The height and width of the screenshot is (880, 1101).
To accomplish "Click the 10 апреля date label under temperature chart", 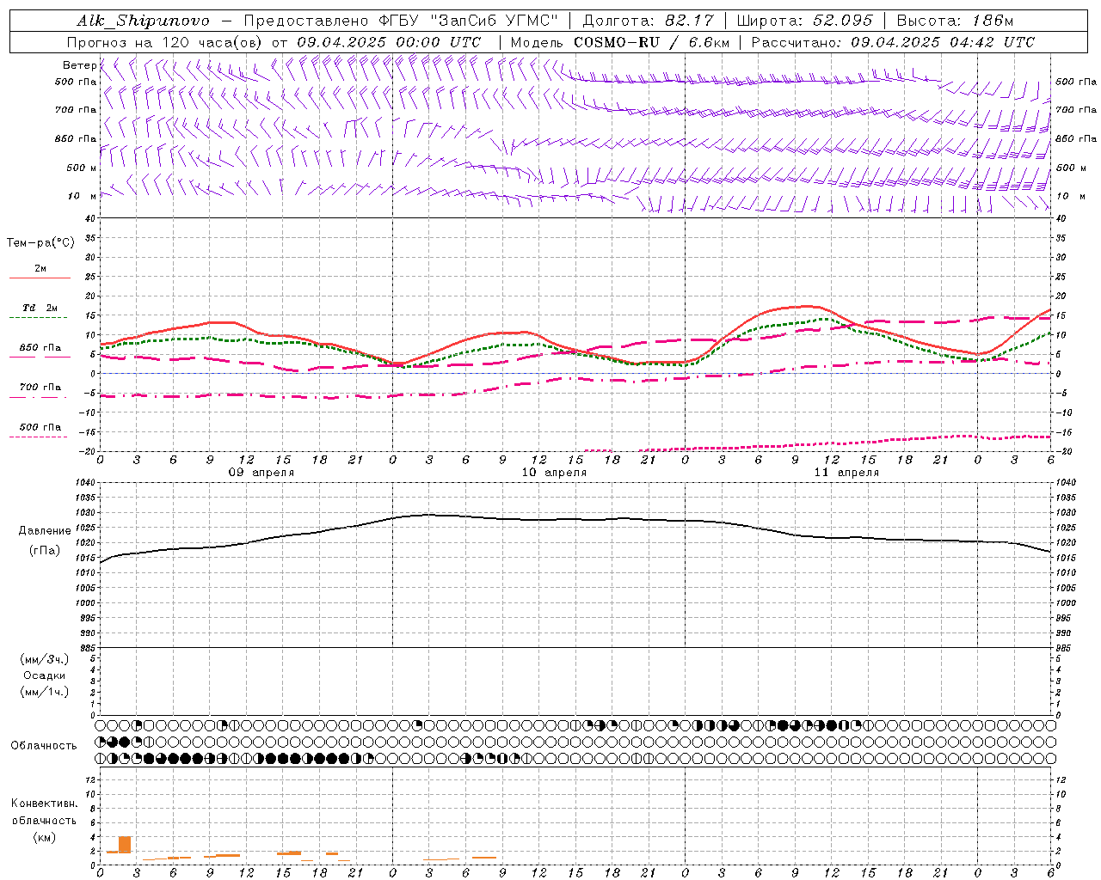I will click(554, 473).
